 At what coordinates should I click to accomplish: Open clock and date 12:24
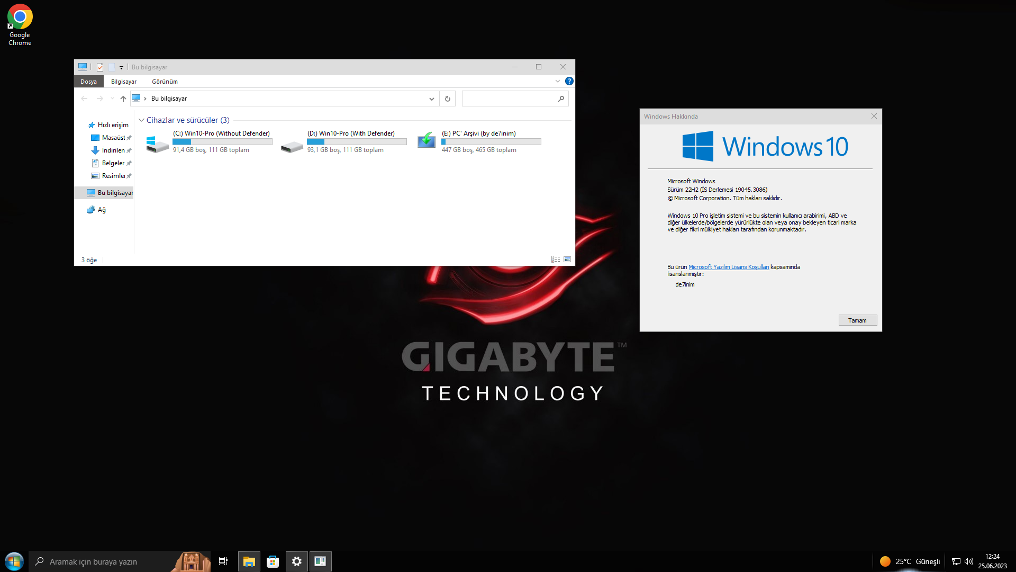(992, 561)
